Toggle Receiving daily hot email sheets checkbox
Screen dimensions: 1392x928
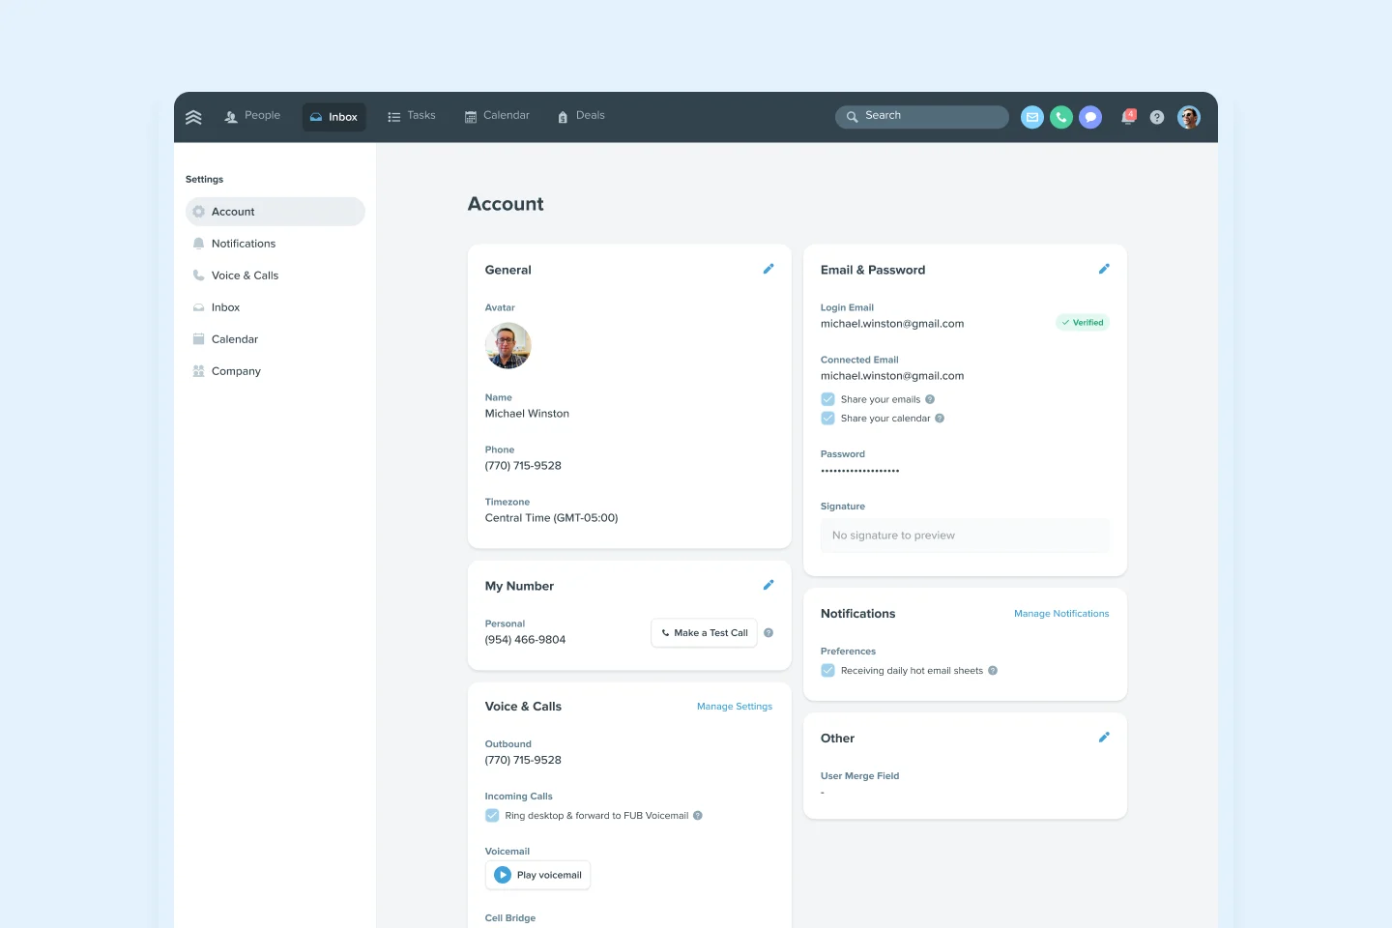(x=827, y=671)
